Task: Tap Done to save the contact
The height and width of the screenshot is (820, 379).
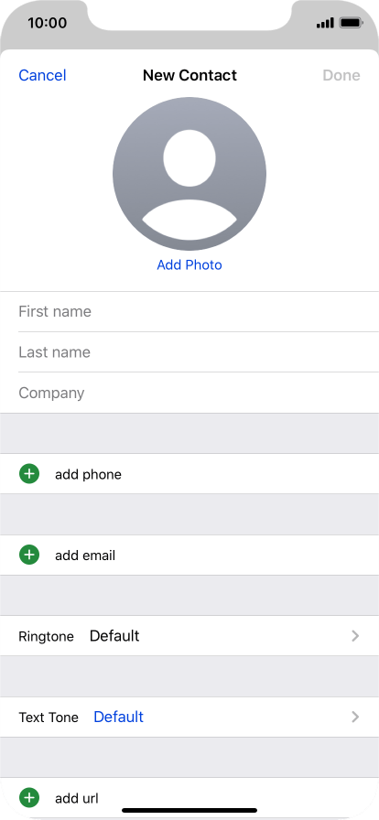Action: tap(341, 75)
